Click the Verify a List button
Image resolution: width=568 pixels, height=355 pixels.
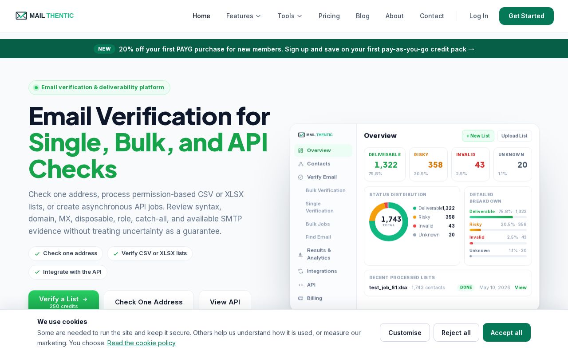pos(63,300)
